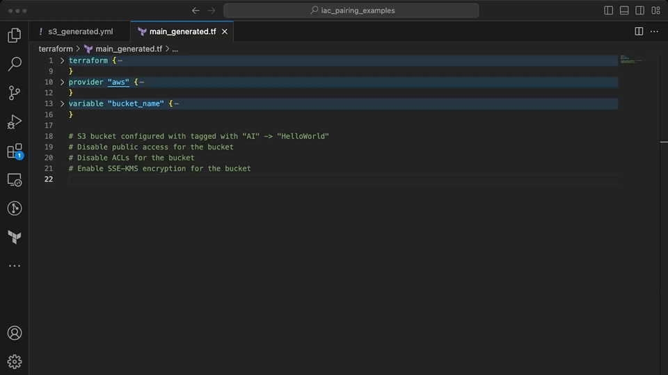Open the Run and Debug view
Image resolution: width=668 pixels, height=375 pixels.
tap(14, 122)
